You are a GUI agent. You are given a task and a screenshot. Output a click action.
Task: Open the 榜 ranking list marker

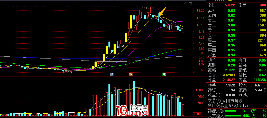tap(131, 74)
